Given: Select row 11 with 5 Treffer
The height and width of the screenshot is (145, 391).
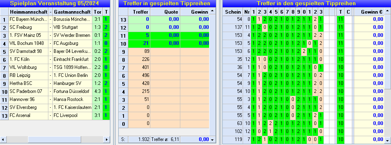Looking at the screenshot, I should tap(164, 36).
